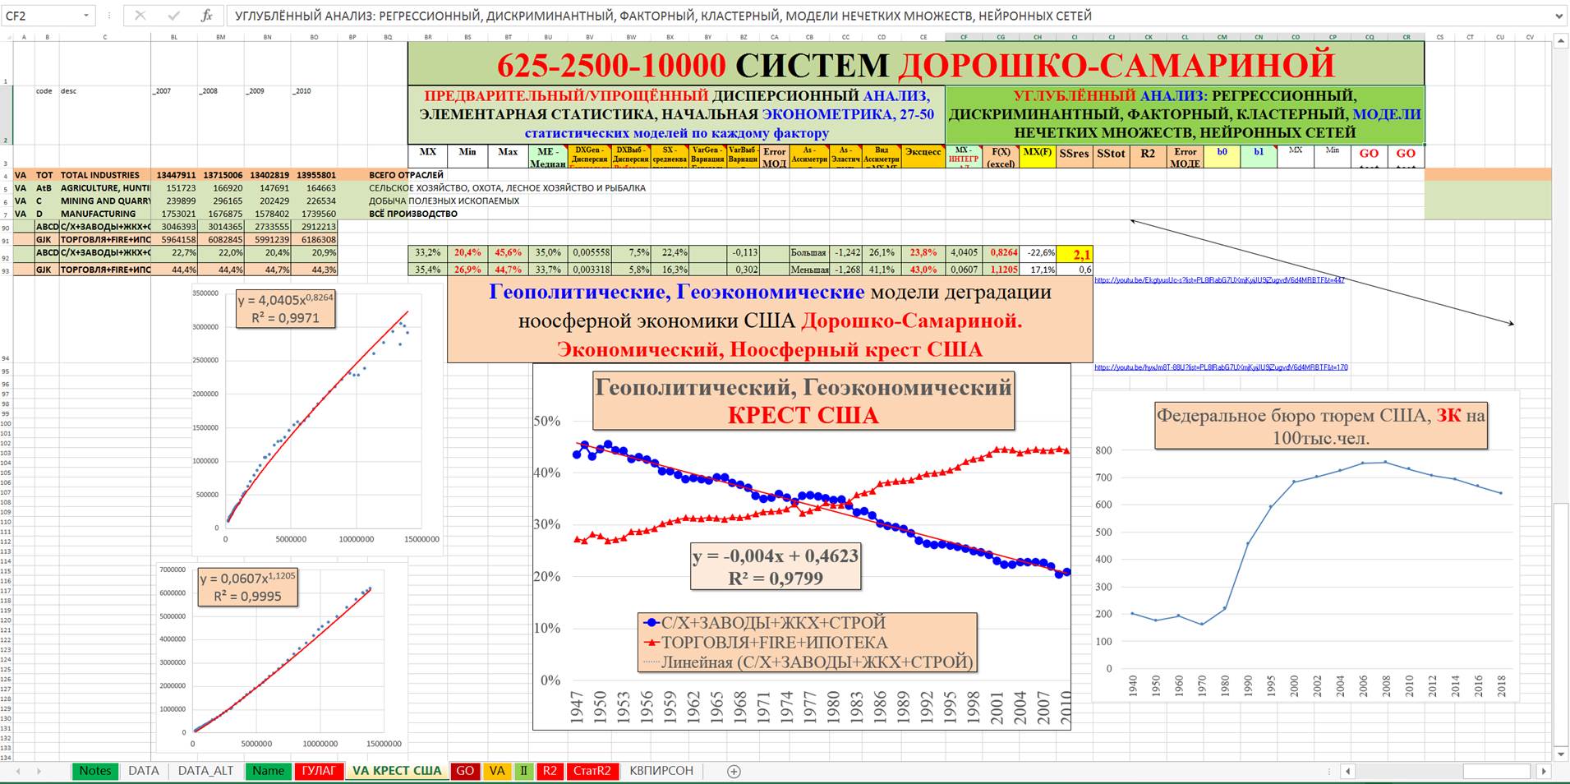Click the Insert Function fx icon
This screenshot has height=784, width=1570.
[x=207, y=16]
